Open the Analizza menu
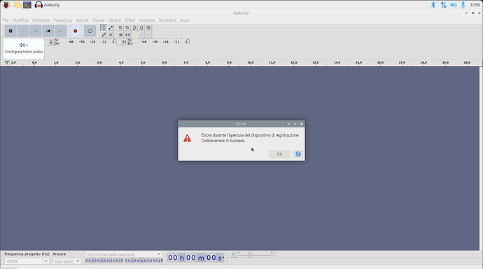The image size is (483, 269). (x=146, y=20)
